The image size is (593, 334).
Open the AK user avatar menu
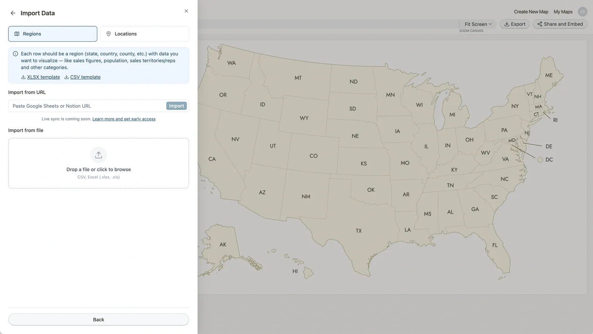pos(582,12)
